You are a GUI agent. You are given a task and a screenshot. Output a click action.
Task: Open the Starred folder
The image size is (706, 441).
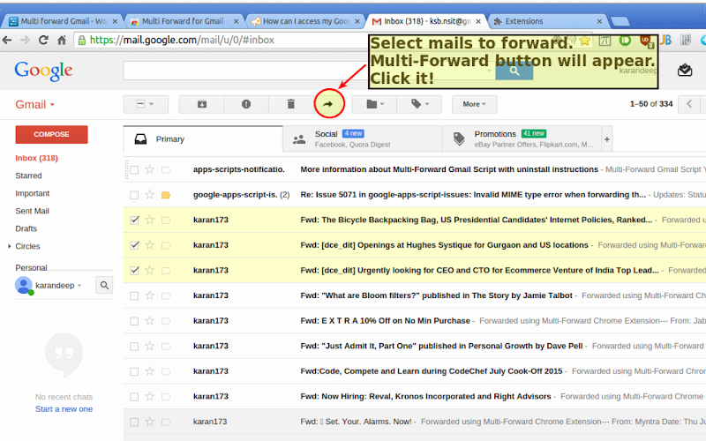[28, 176]
